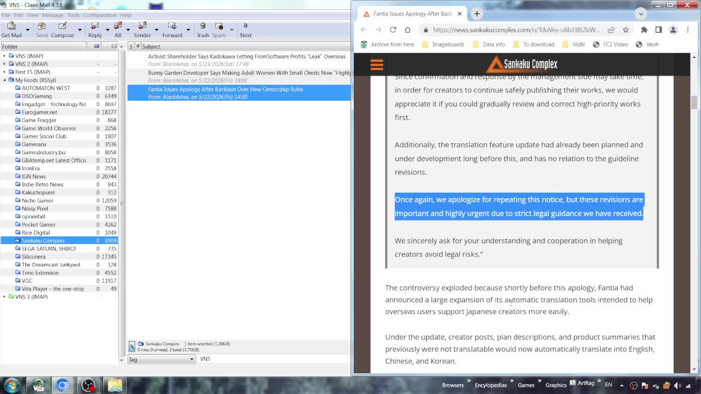This screenshot has height=394, width=701.
Task: Click the Chrome address bar URL
Action: (x=516, y=30)
